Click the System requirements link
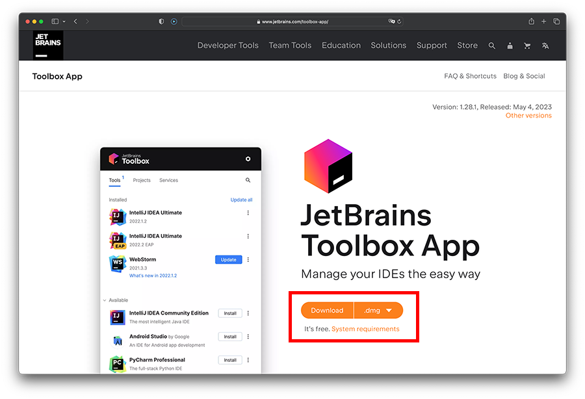This screenshot has width=585, height=399. [x=365, y=329]
